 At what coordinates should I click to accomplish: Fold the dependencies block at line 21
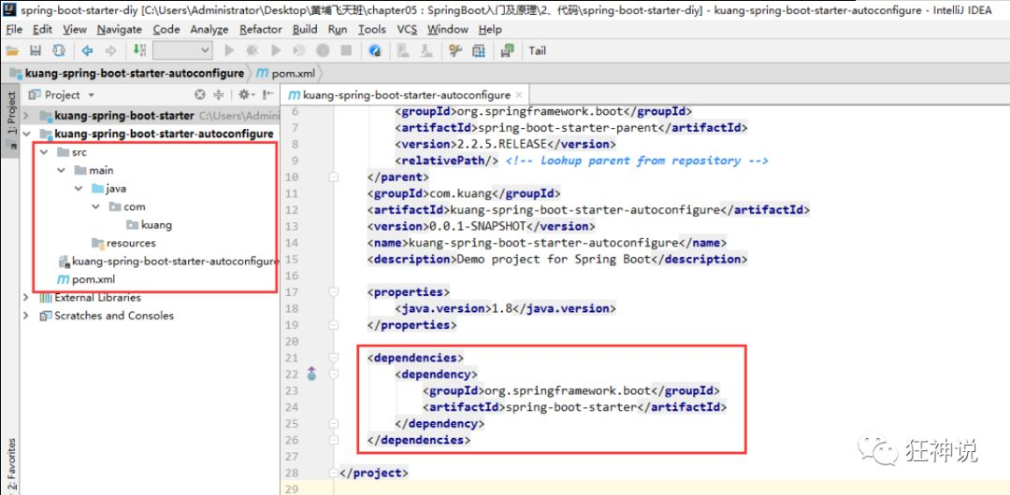point(334,358)
